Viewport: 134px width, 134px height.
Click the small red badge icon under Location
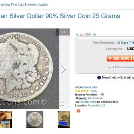[78, 111]
